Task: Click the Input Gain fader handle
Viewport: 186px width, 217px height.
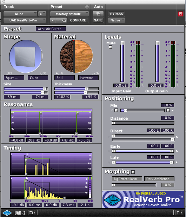Action: click(122, 43)
